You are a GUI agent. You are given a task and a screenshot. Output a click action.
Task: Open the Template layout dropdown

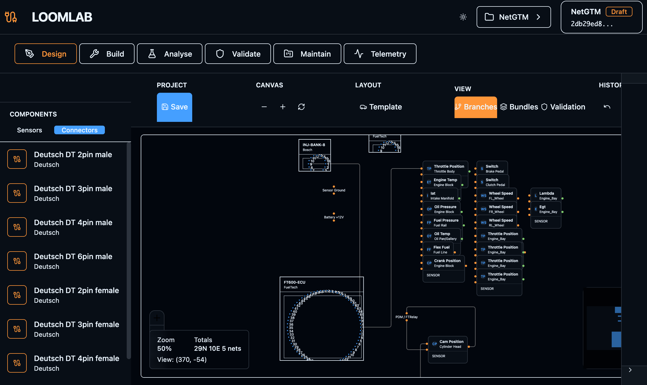pyautogui.click(x=380, y=107)
